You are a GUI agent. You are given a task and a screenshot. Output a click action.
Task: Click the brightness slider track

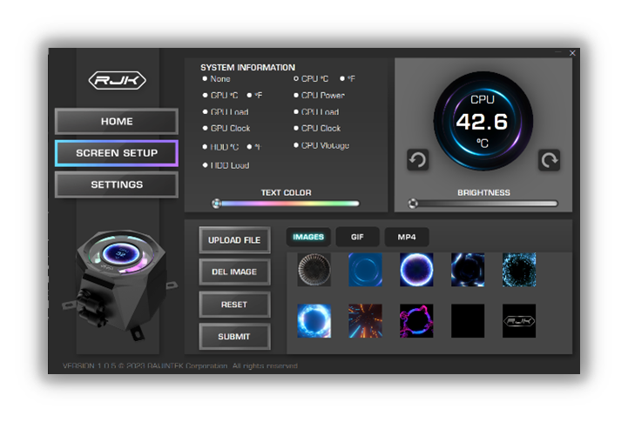[484, 204]
